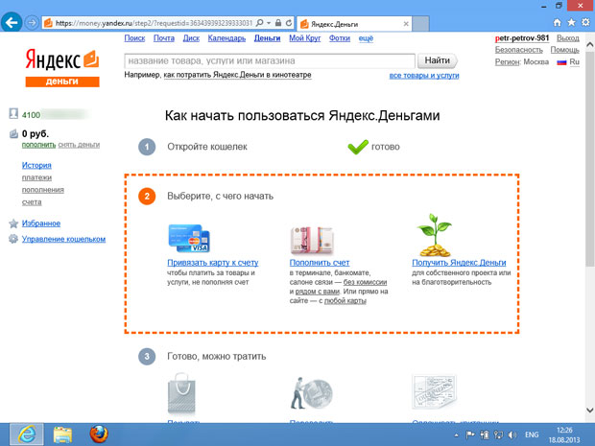
Task: Open the Поиск service link
Action: [134, 38]
